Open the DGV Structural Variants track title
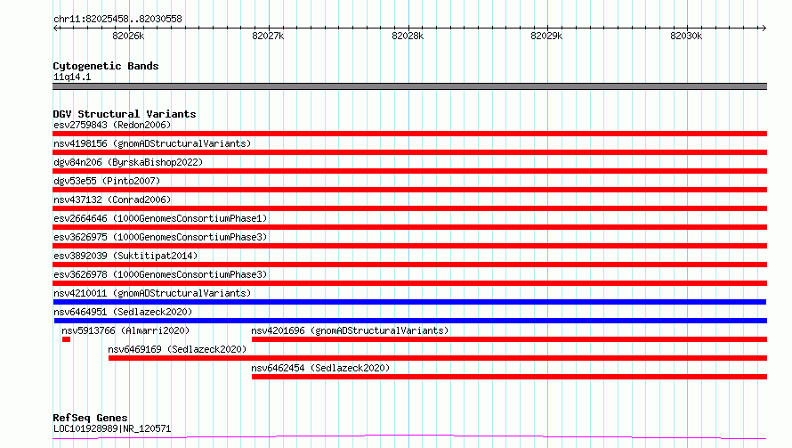The width and height of the screenshot is (792, 448). coord(125,114)
